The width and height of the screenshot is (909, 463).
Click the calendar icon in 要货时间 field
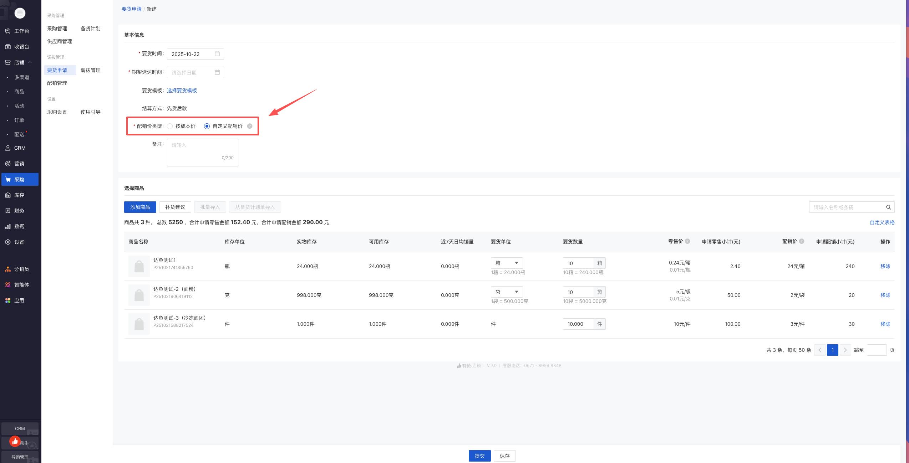click(x=217, y=54)
